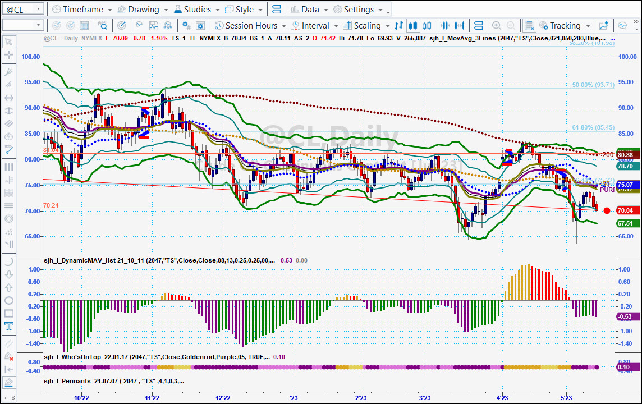Expand the Studies dropdown arrow
The height and width of the screenshot is (404, 642).
pos(217,10)
